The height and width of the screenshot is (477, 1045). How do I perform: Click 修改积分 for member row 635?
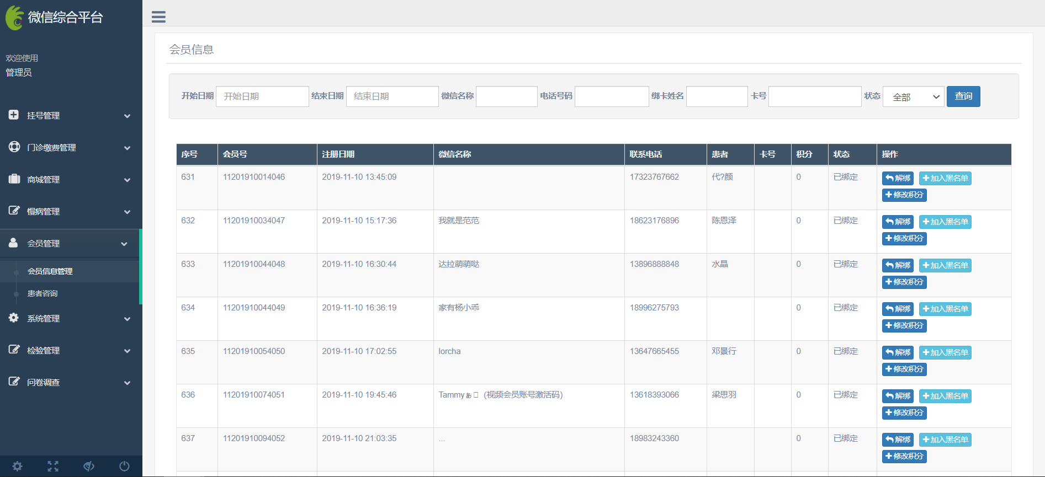click(x=904, y=369)
